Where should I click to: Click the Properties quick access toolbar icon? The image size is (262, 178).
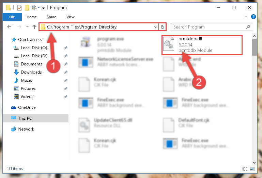19,8
